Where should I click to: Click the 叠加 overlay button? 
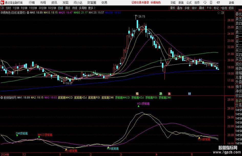pyautogui.click(x=180, y=8)
